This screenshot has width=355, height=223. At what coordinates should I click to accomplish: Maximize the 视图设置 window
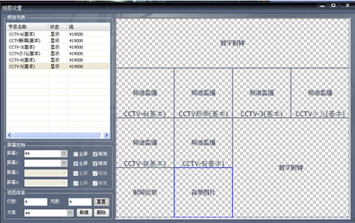coord(333,6)
